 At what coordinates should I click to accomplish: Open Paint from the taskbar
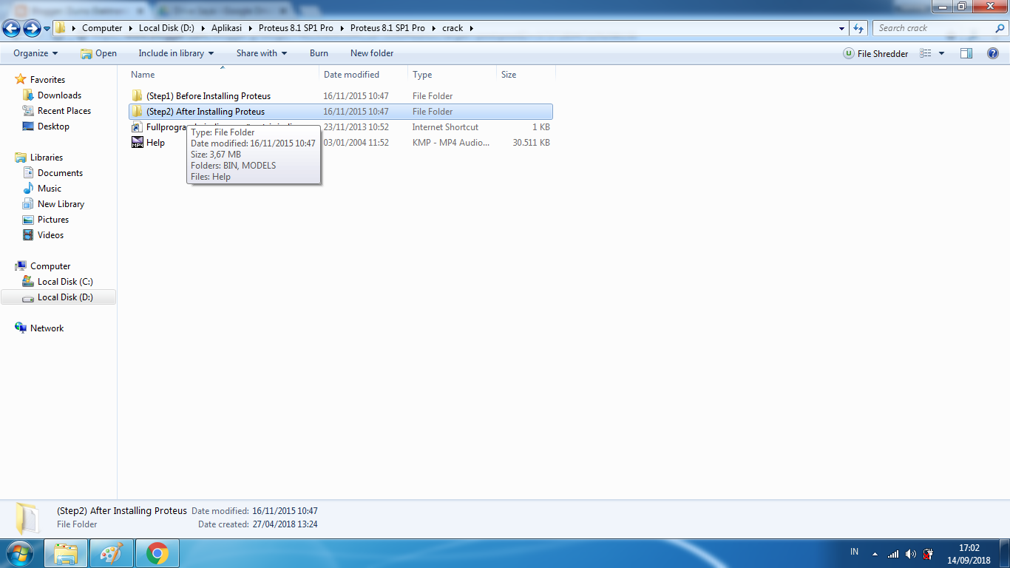click(112, 553)
